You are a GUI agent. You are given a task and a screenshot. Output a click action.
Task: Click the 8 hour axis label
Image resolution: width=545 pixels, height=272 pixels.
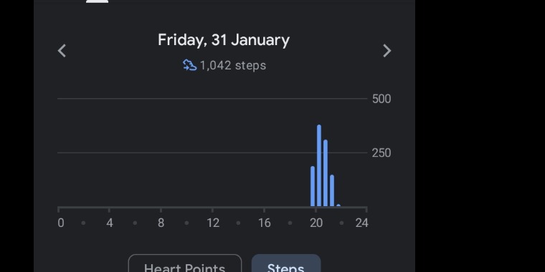click(161, 223)
